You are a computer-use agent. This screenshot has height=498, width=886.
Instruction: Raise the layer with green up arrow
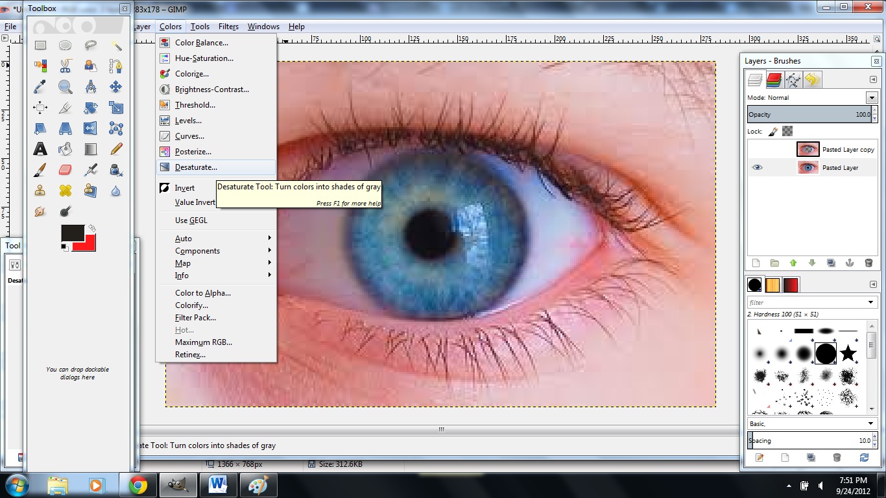pos(793,263)
